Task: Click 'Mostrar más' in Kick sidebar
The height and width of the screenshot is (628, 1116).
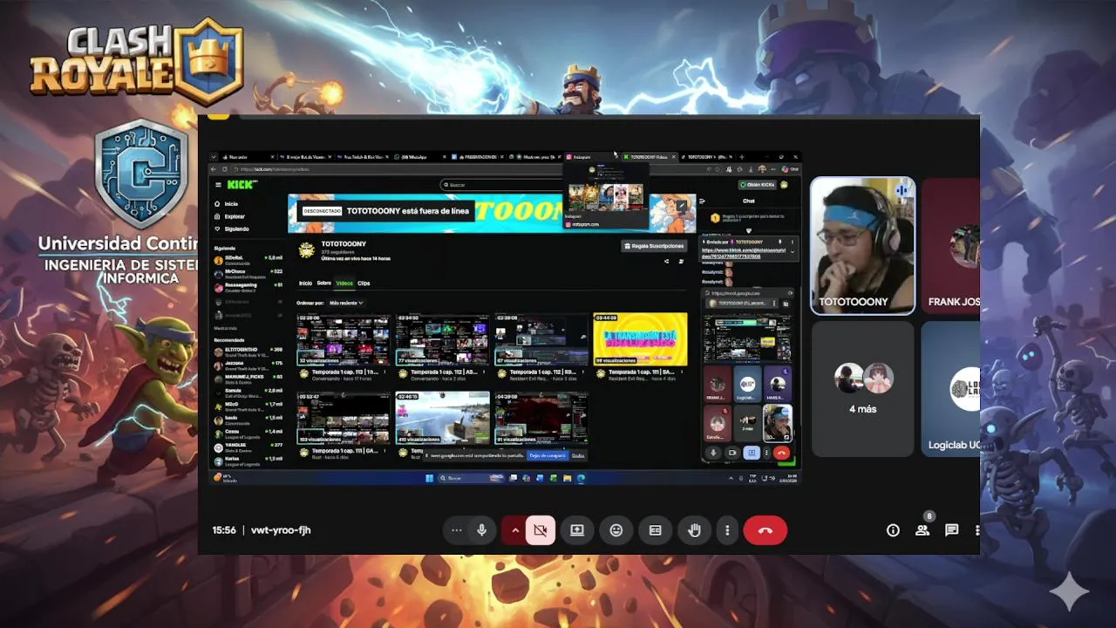Action: pos(225,328)
